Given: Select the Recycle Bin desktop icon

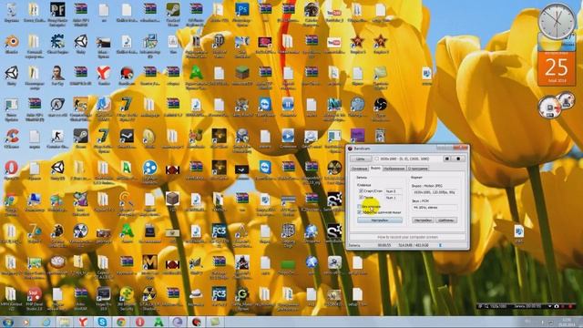Looking at the screenshot, I should pos(12,10).
